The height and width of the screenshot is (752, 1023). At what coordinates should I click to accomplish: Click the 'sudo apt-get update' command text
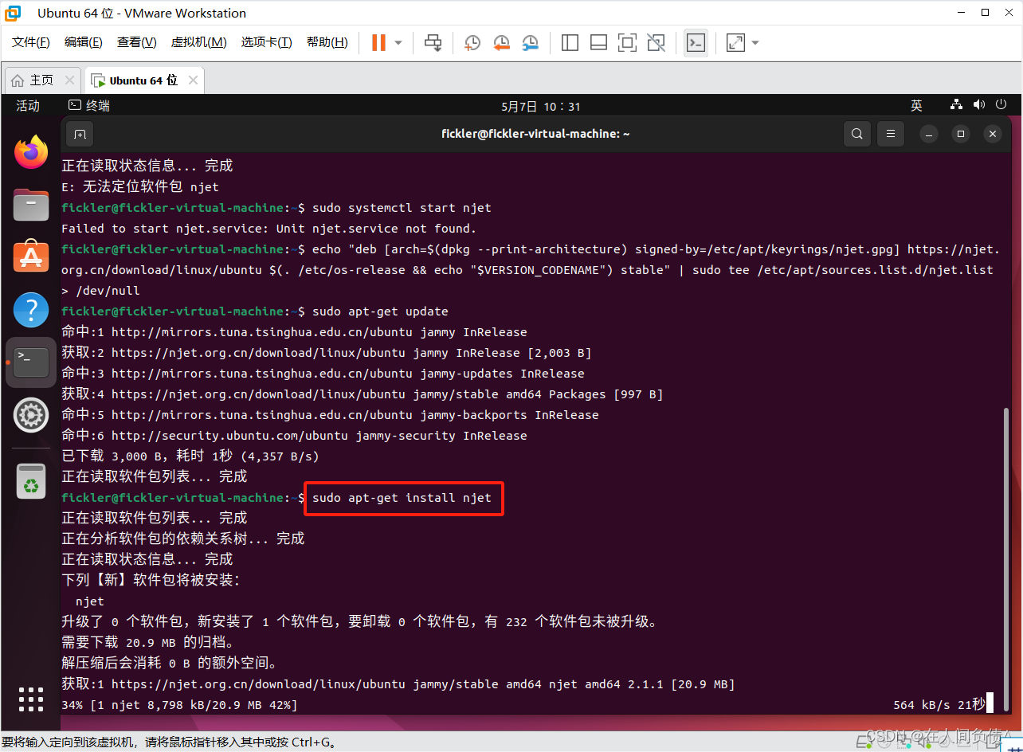pos(380,311)
